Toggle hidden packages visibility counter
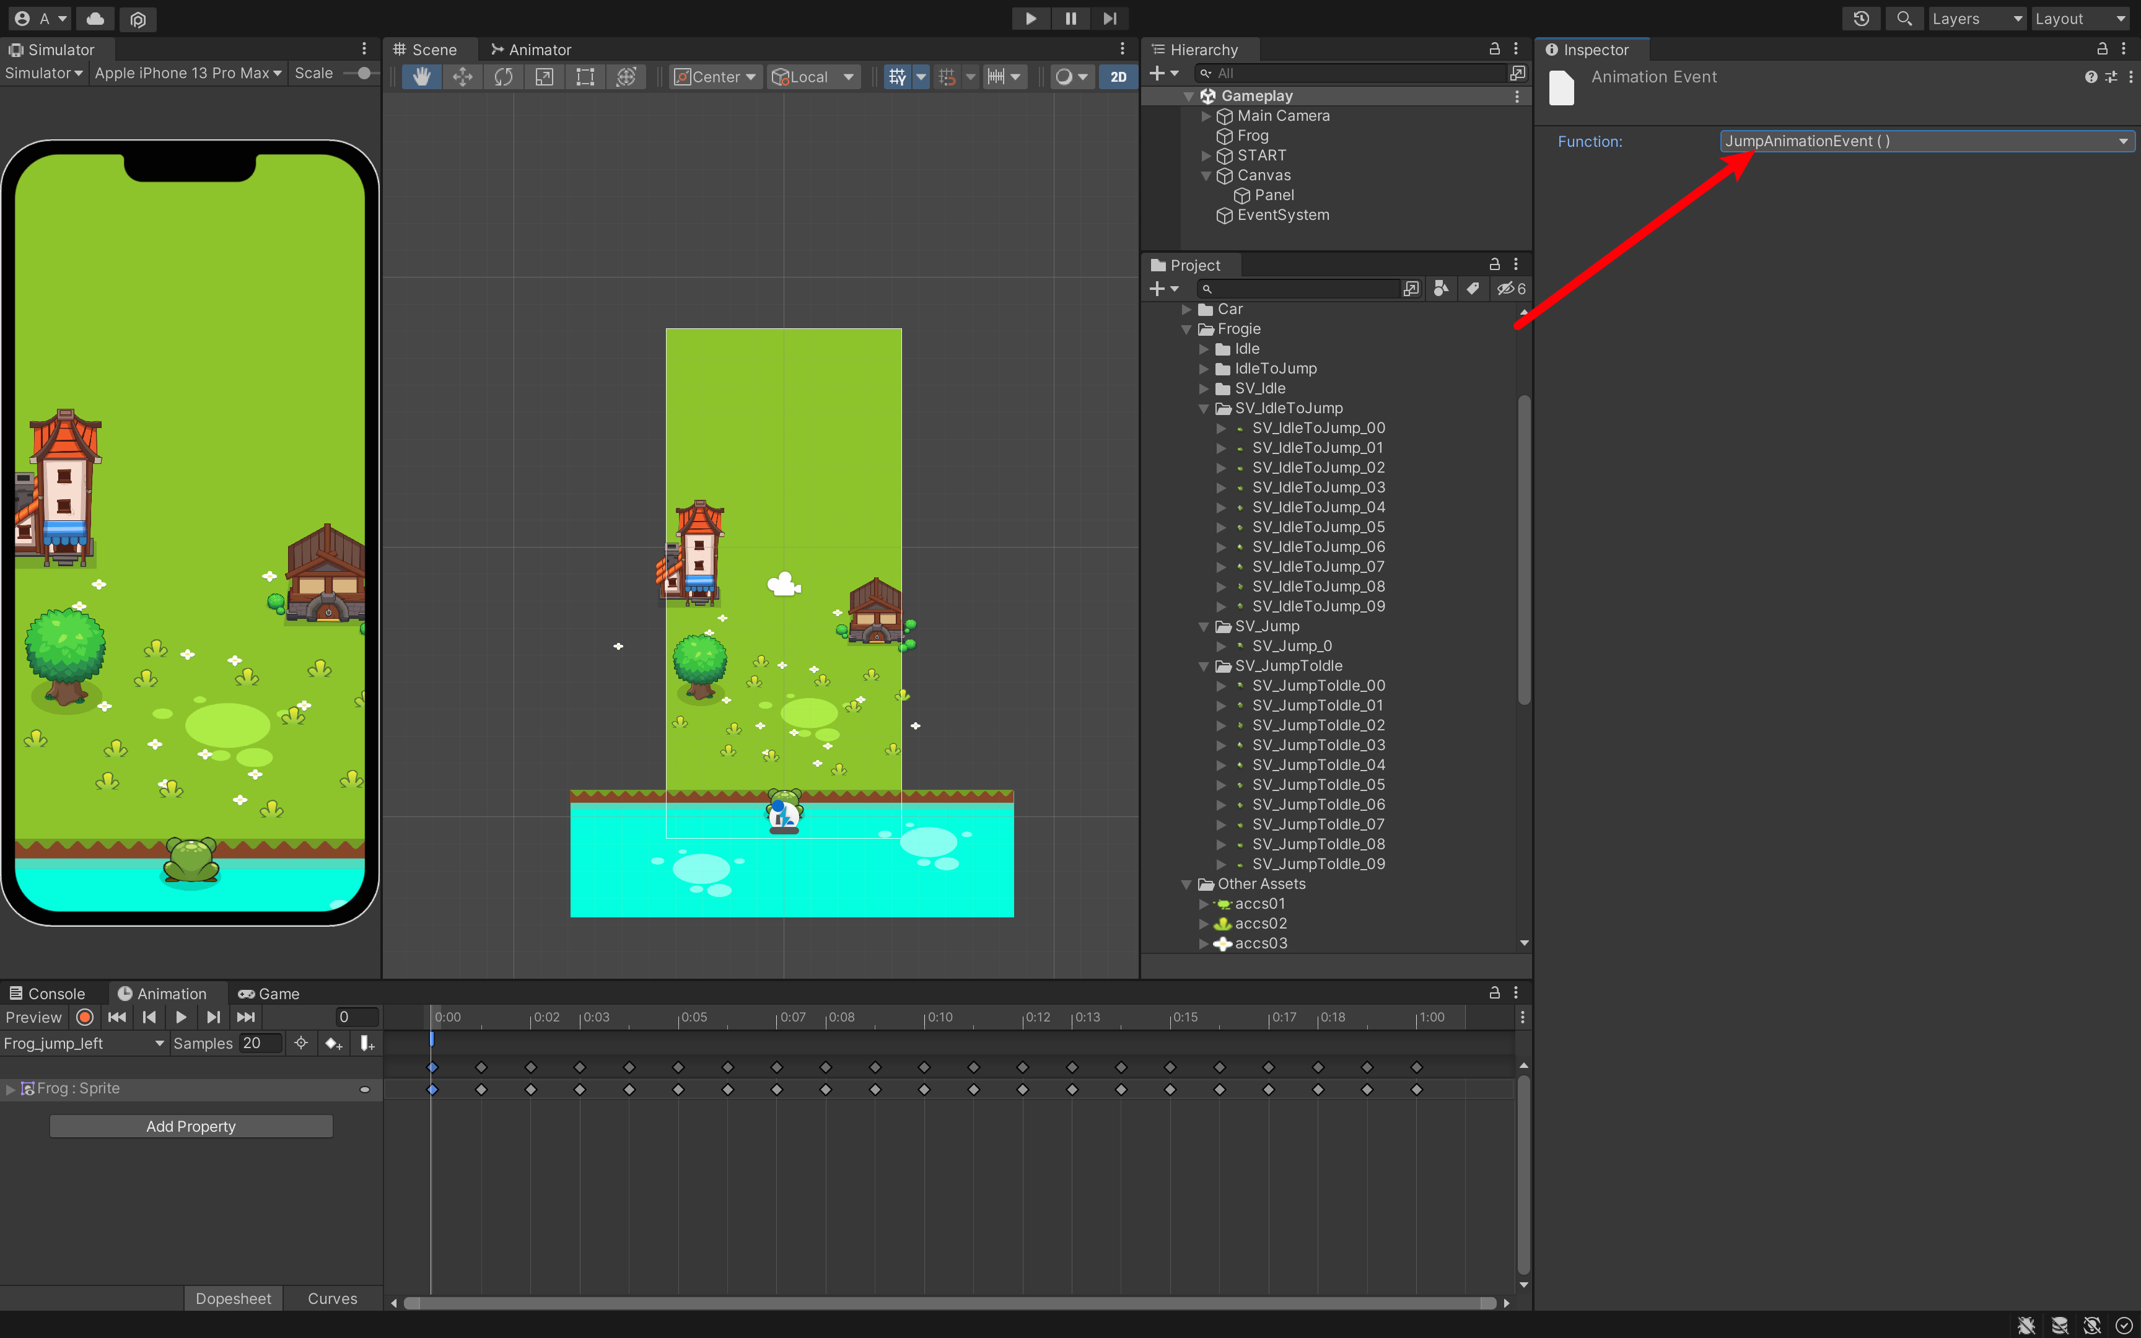The image size is (2141, 1338). click(1511, 289)
